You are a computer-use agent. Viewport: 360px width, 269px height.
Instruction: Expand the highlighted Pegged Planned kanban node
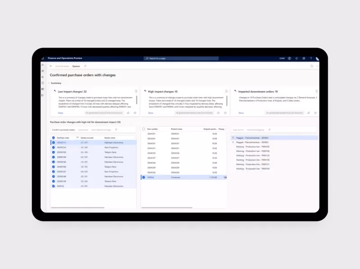coord(233,138)
